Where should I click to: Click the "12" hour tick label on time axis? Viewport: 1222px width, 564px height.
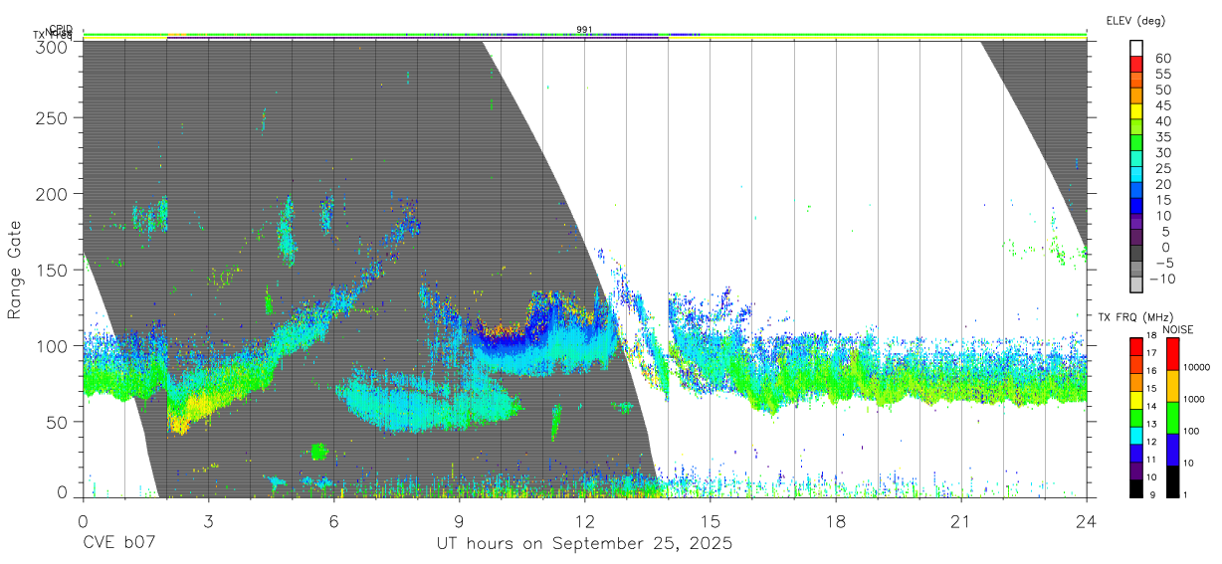(584, 522)
